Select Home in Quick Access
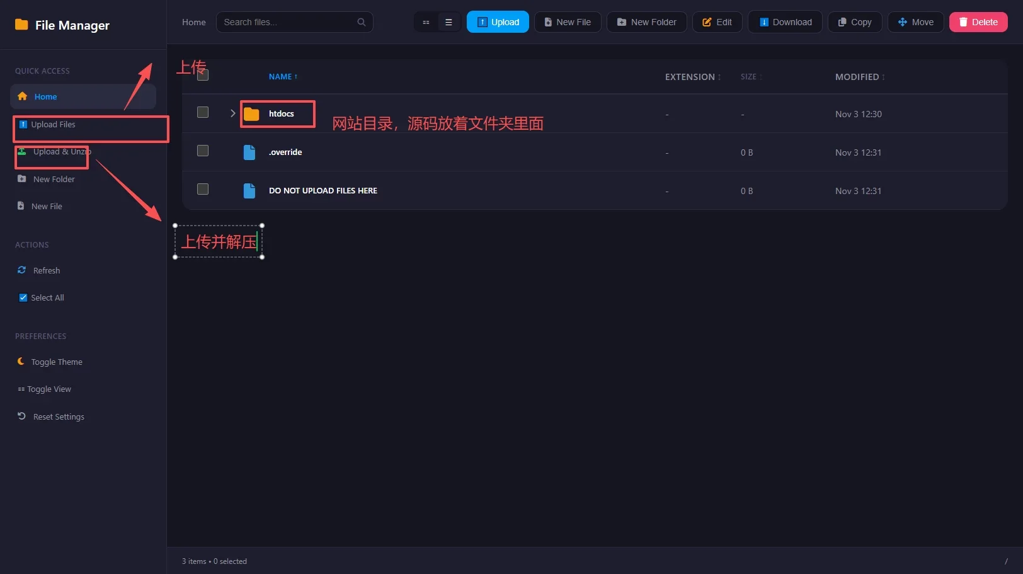Screen dimensions: 1023x574 (45, 96)
